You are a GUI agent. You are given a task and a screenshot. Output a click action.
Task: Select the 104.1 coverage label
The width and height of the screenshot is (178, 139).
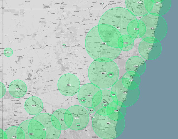pos(77,118)
